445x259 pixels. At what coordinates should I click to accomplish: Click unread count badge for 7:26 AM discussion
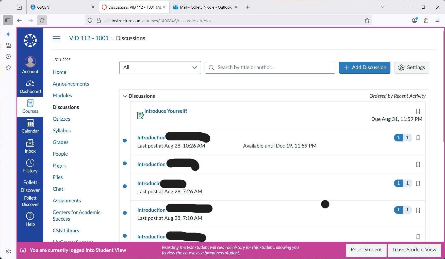point(398,183)
